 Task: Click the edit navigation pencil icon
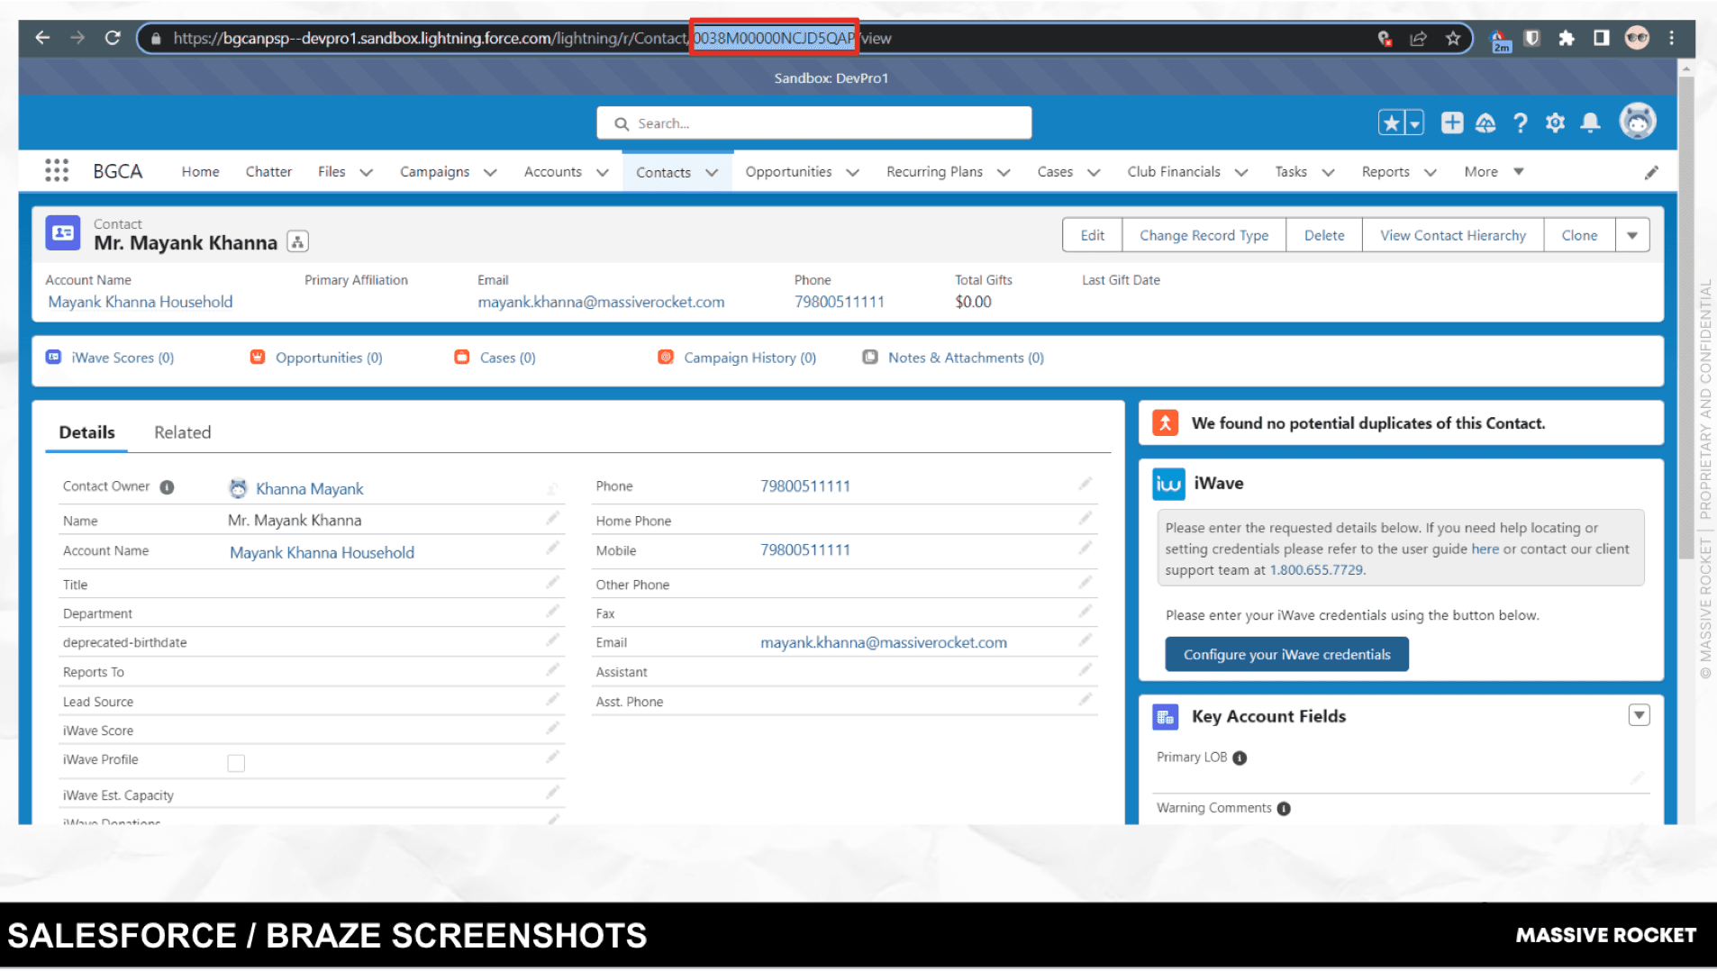1651,172
